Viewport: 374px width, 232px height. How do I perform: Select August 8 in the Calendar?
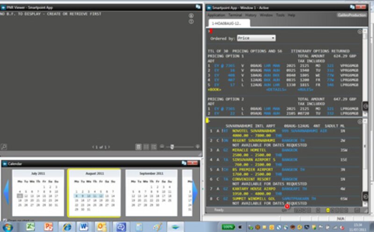76,196
